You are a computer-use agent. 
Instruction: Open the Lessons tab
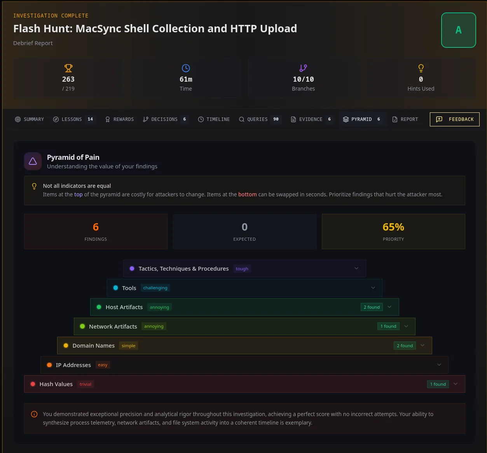(74, 119)
